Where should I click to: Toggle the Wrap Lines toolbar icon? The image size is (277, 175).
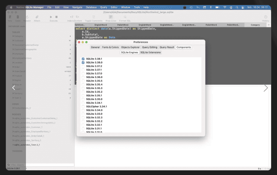click(111, 17)
